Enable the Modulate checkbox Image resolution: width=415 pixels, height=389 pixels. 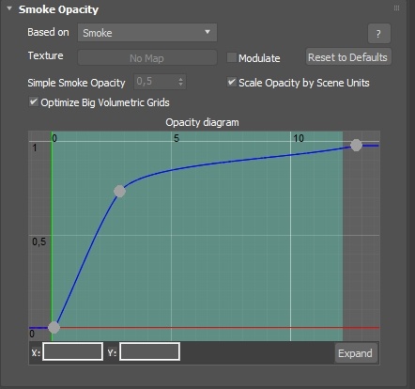tap(231, 57)
